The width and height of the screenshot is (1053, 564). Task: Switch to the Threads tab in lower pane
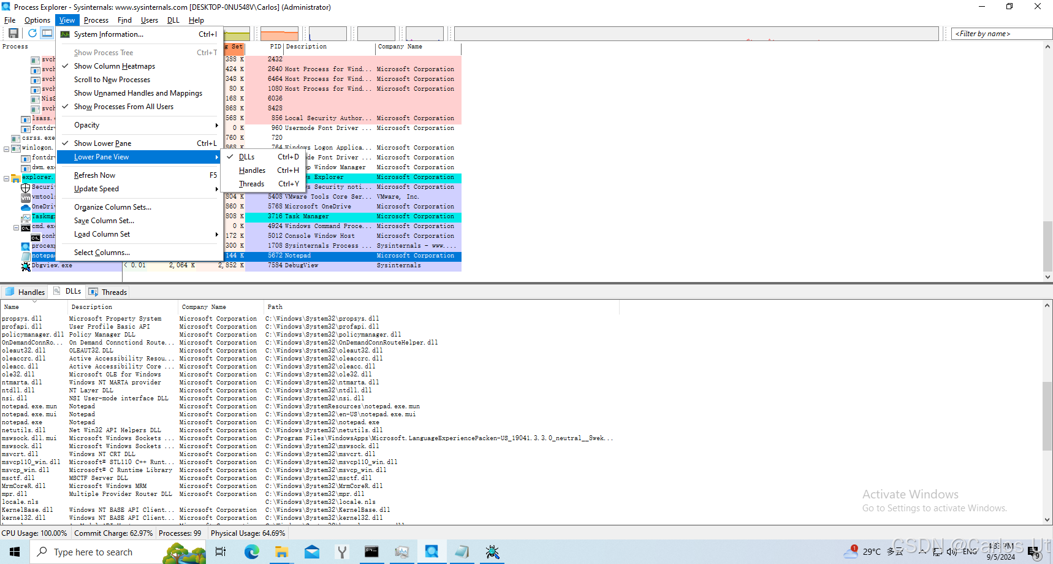108,292
